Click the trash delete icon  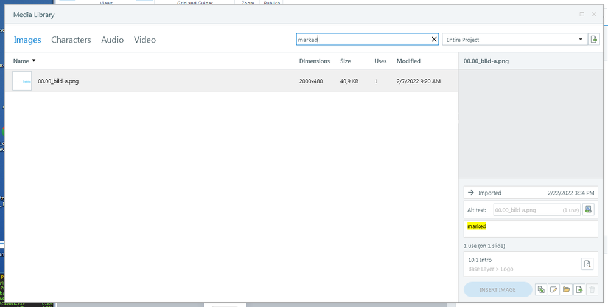[593, 290]
